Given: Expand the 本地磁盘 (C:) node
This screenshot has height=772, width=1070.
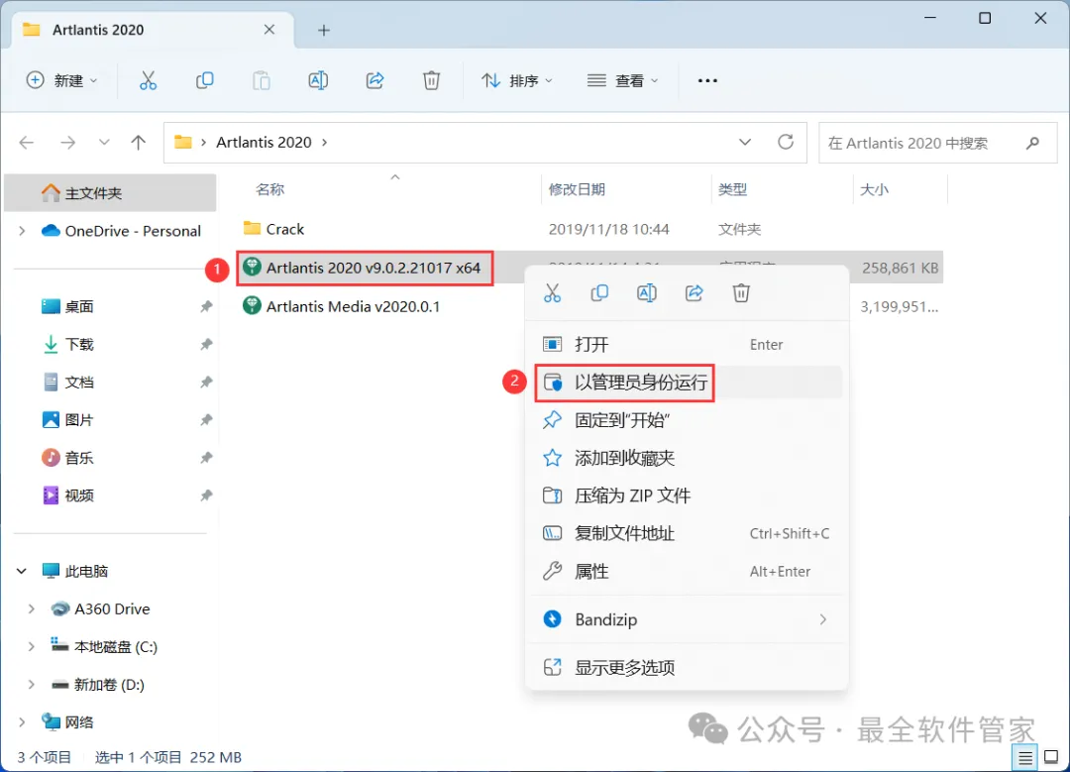Looking at the screenshot, I should (32, 646).
